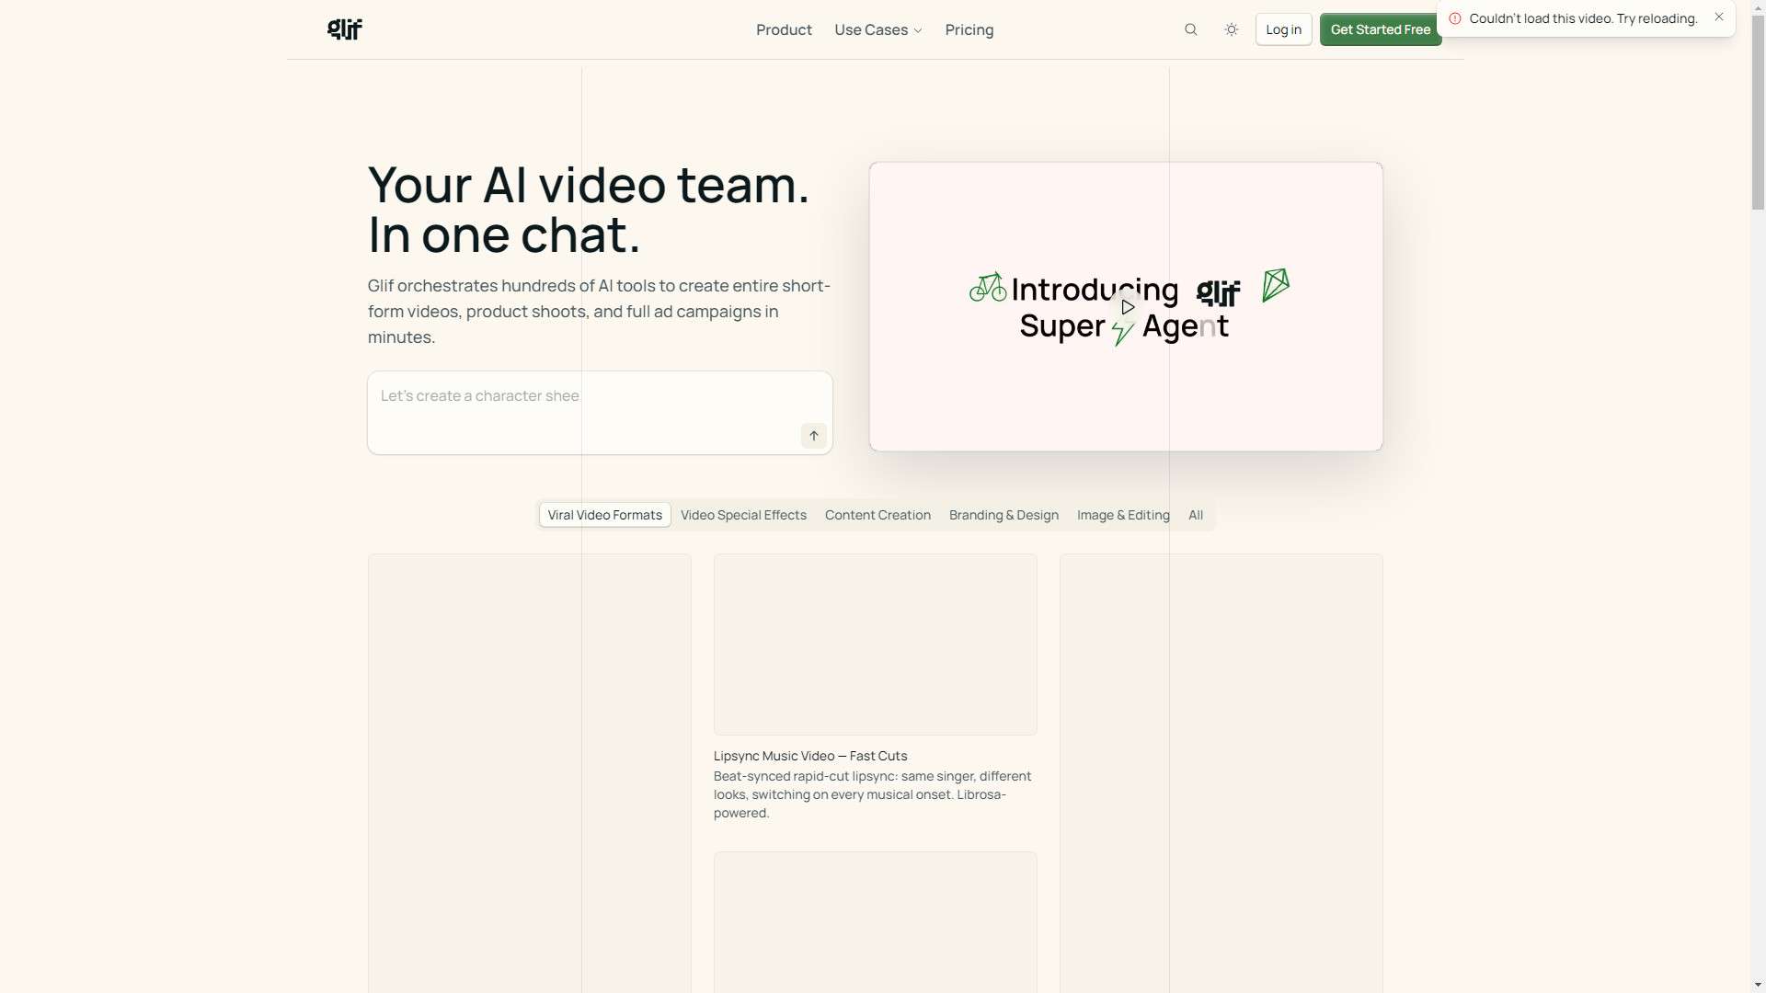Expand the Use Cases dropdown menu

878,29
